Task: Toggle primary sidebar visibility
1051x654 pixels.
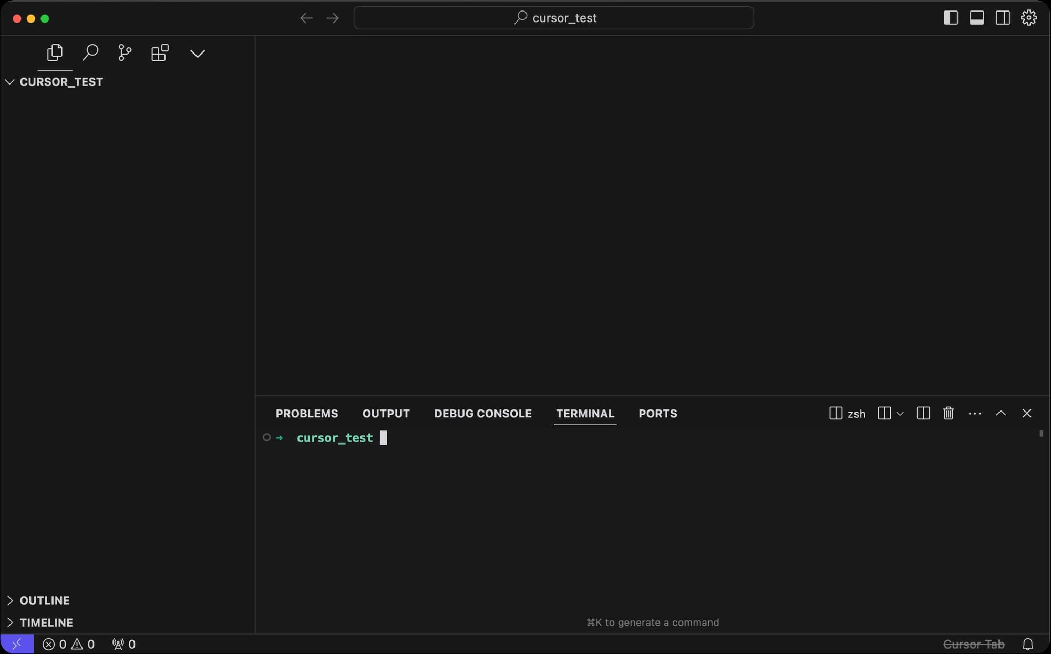Action: [x=951, y=18]
